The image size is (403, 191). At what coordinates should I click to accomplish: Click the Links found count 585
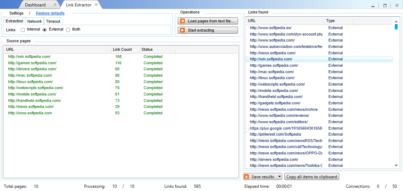pos(197,186)
